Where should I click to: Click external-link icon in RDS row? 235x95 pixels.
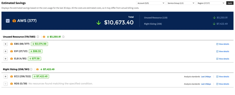(217, 84)
